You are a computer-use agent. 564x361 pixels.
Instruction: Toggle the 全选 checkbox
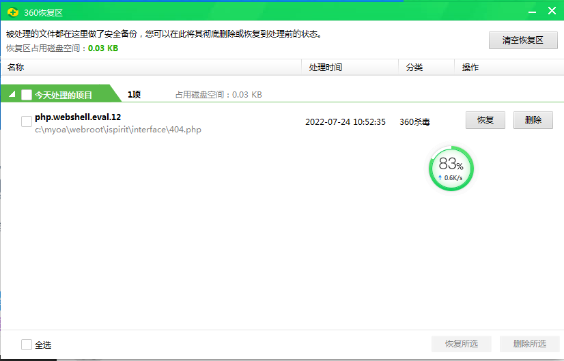pyautogui.click(x=27, y=345)
